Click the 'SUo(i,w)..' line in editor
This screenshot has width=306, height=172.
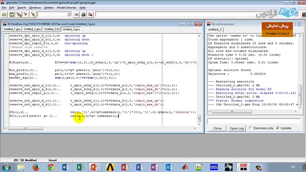pyautogui.click(x=102, y=112)
